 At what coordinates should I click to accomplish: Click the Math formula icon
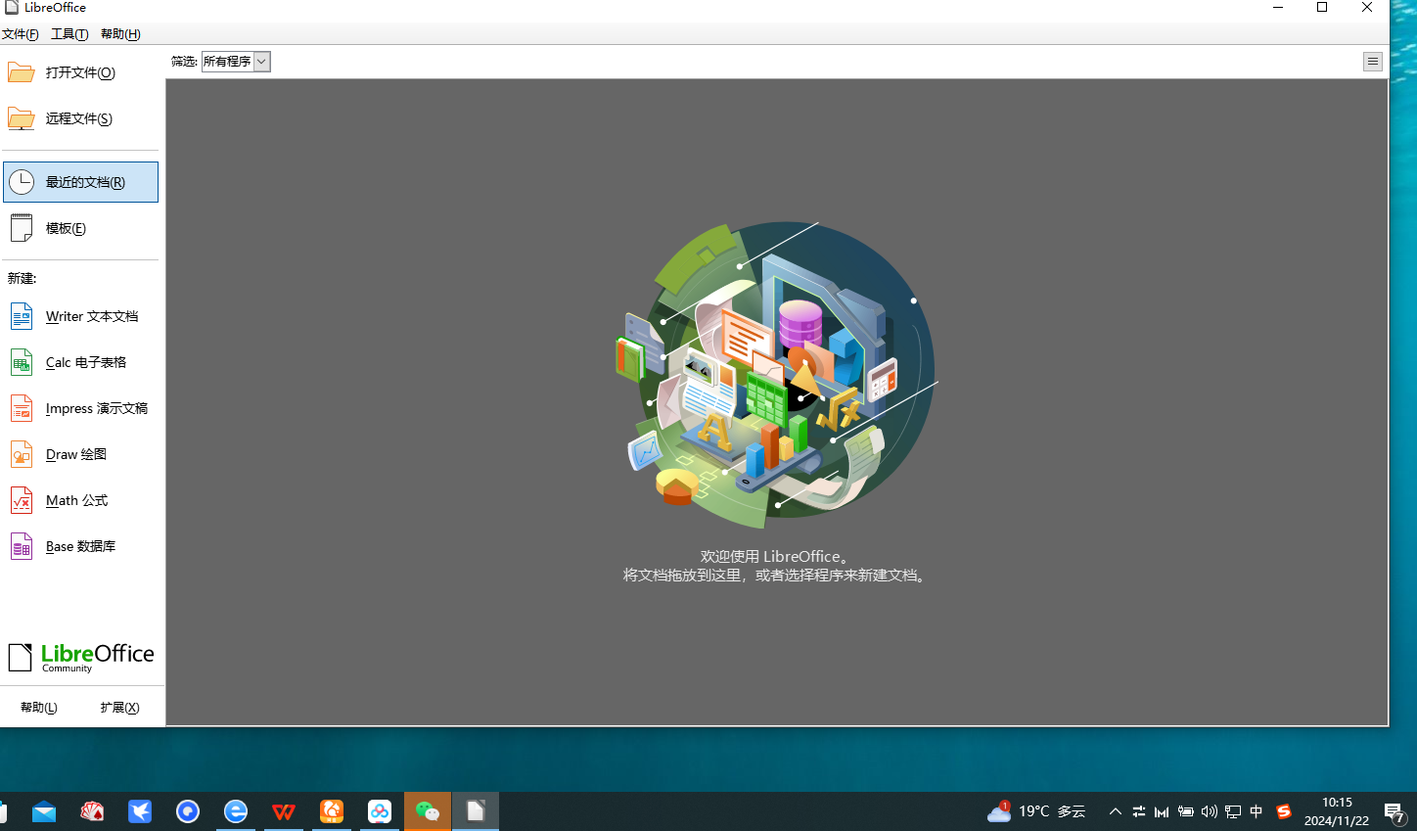click(x=22, y=500)
